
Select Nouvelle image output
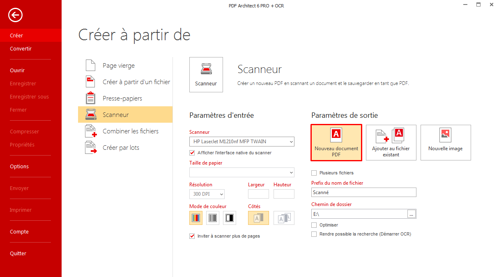click(446, 143)
